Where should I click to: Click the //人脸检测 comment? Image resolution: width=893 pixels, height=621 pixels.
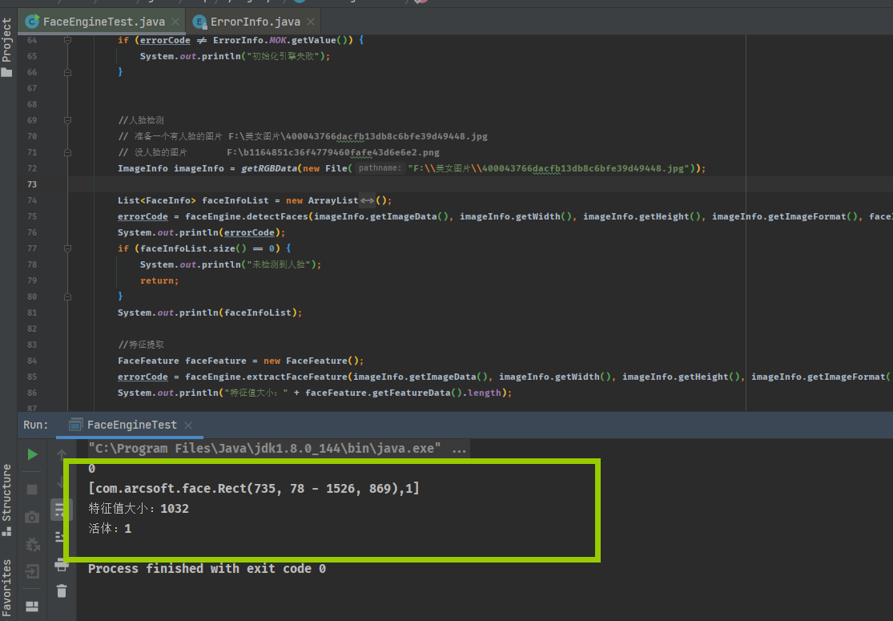141,120
